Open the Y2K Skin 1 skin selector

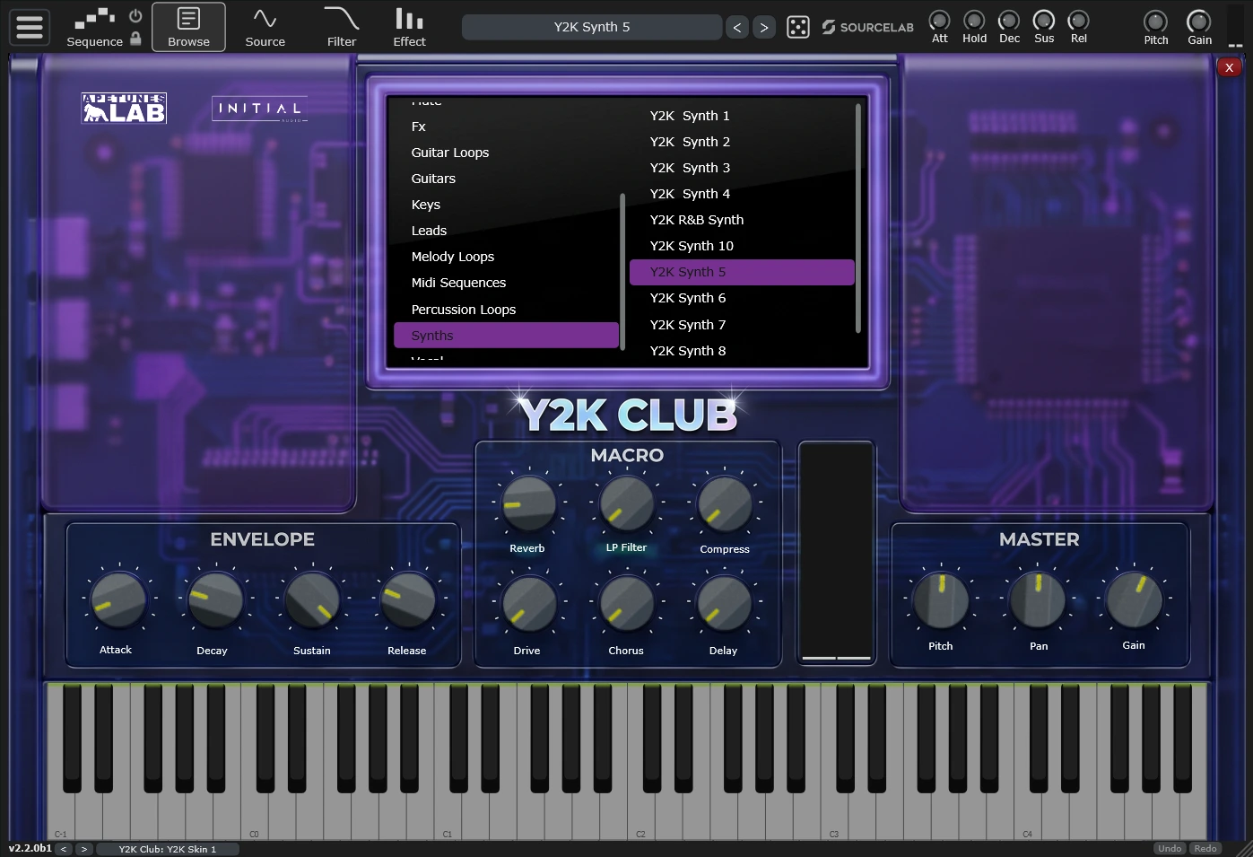[167, 848]
